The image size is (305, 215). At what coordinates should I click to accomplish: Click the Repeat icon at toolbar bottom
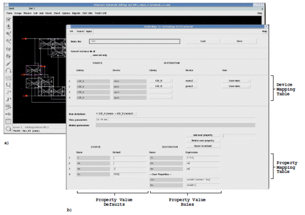[8, 128]
